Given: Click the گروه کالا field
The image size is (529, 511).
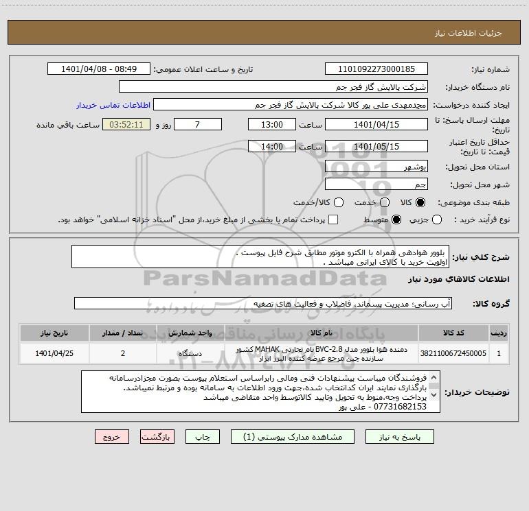Looking at the screenshot, I should [263, 303].
